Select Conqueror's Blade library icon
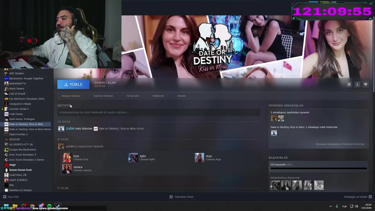The height and width of the screenshot is (211, 375). 6,104
